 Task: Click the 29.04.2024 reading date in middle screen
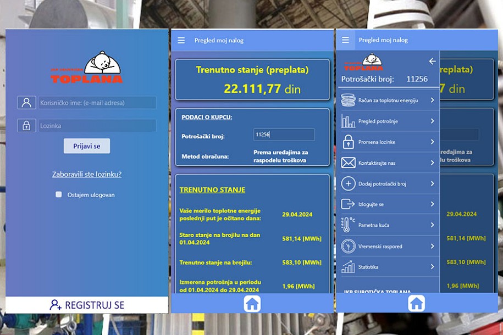point(297,215)
